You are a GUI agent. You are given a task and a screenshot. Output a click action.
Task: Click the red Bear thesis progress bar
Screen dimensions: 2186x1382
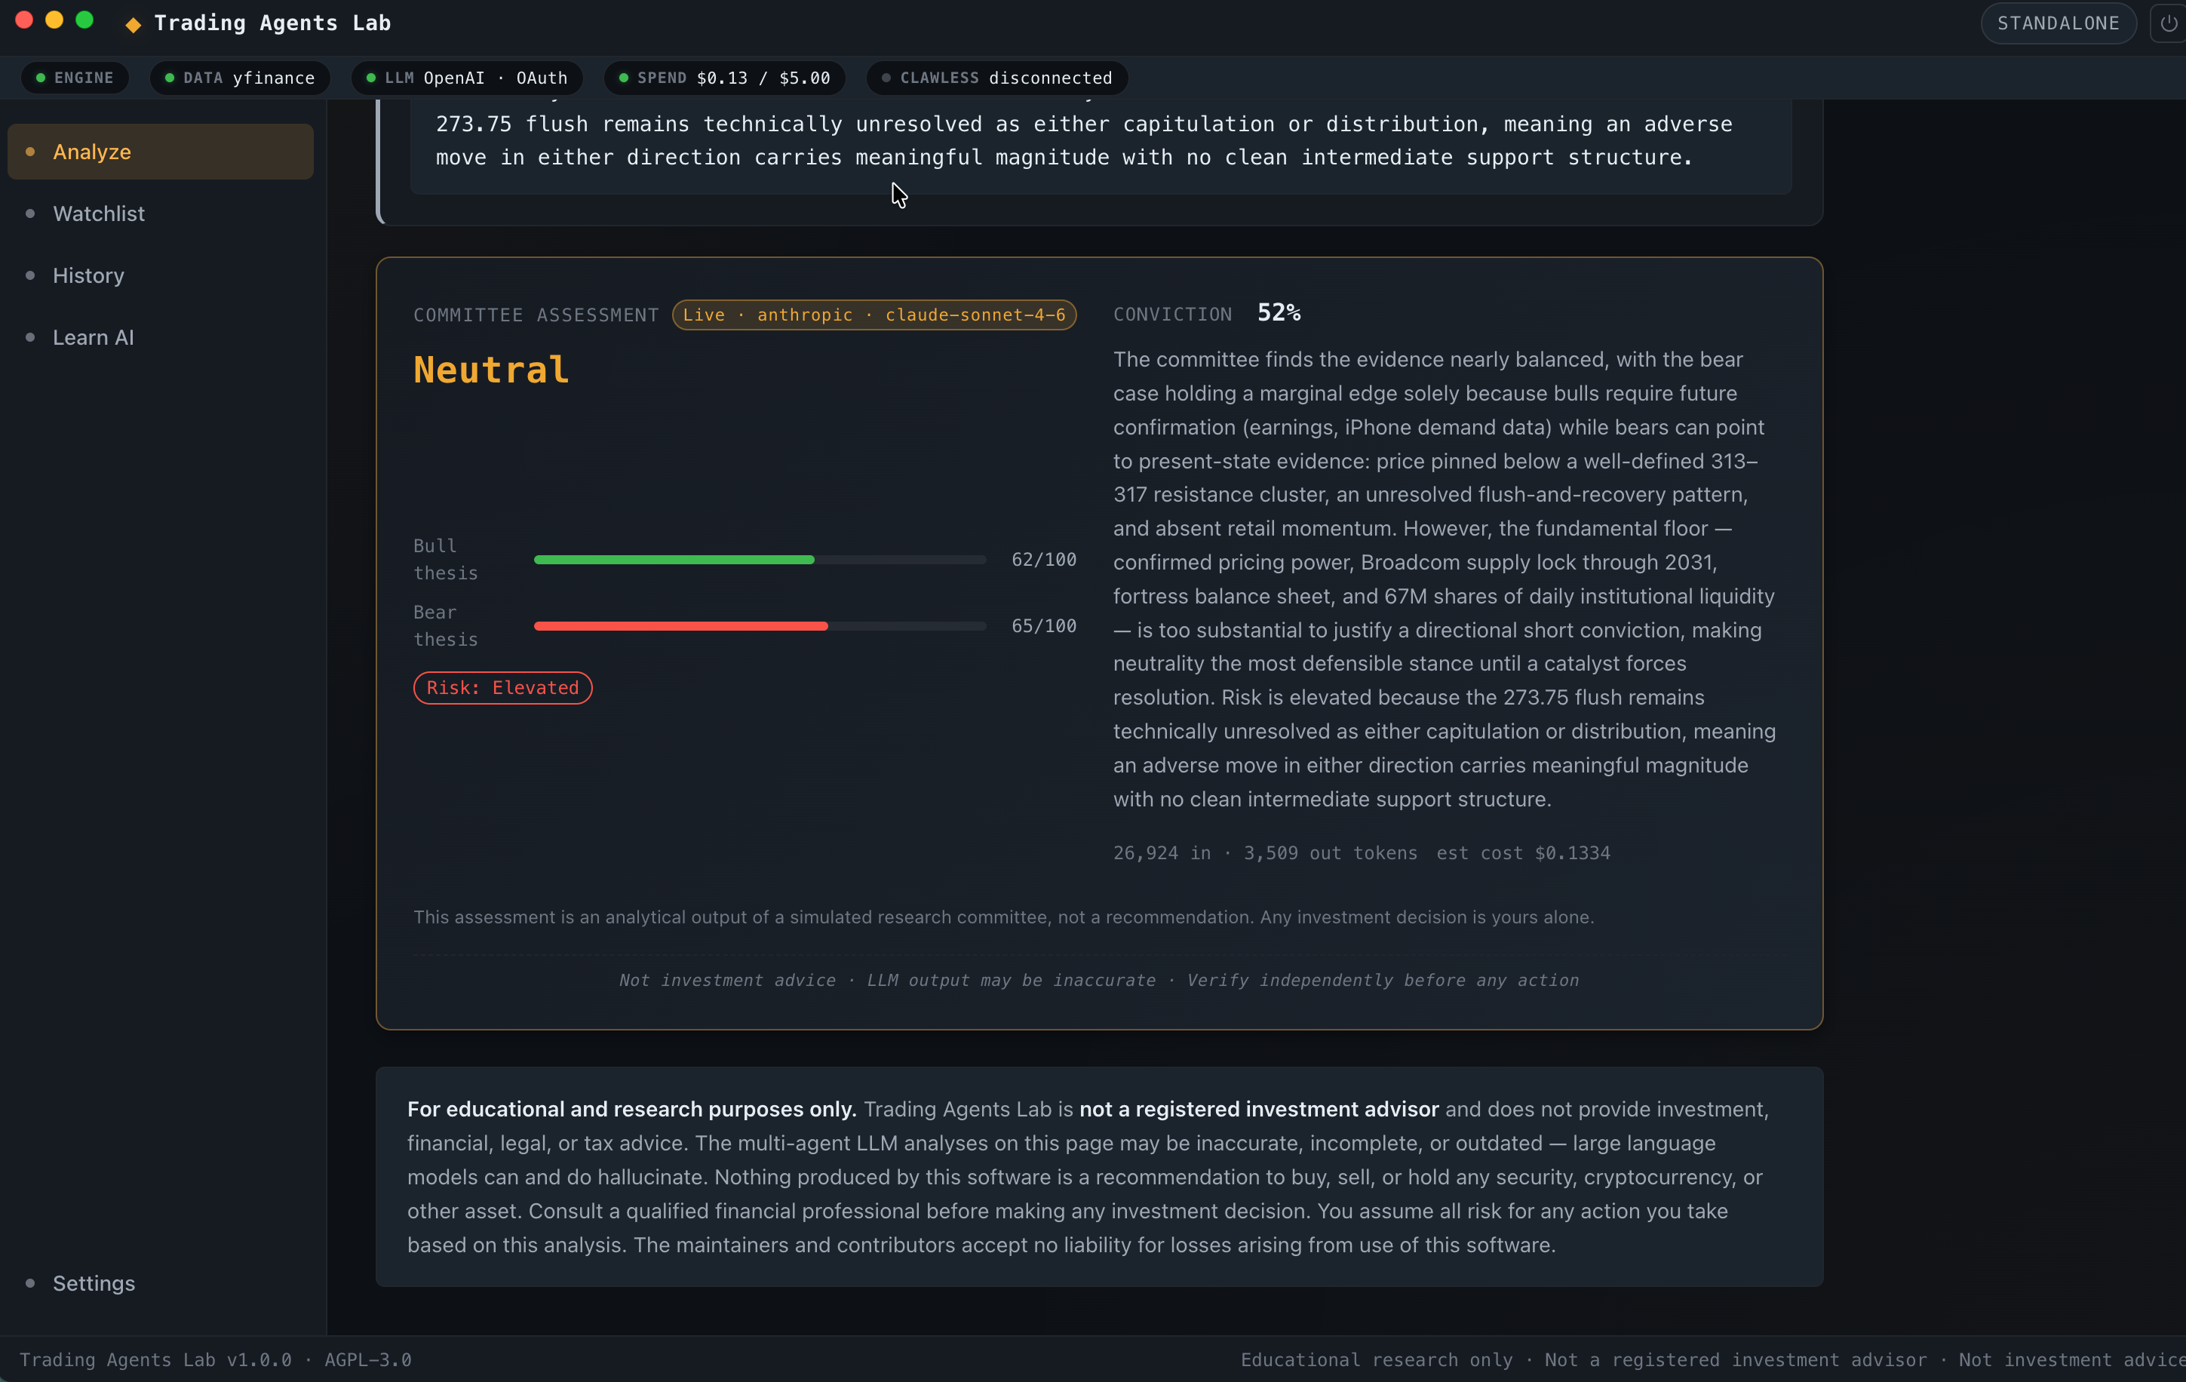(x=760, y=627)
